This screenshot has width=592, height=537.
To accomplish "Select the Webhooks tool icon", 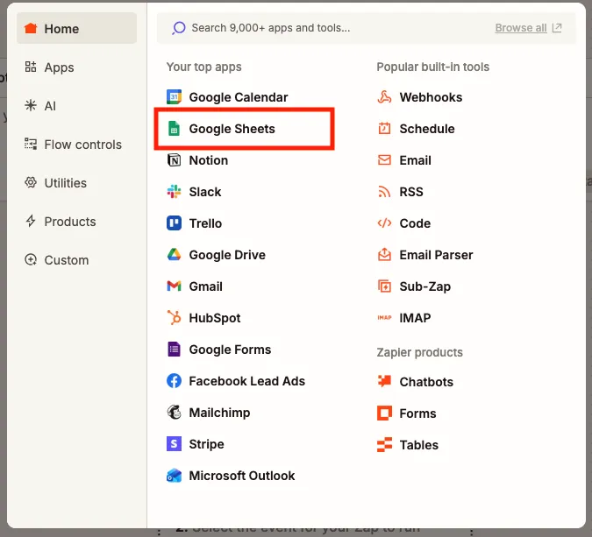I will click(x=384, y=97).
